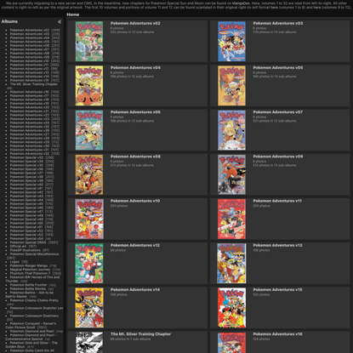Click The Mt. Silver Training Chapter title in gallery
Image resolution: width=353 pixels, height=353 pixels.
point(140,334)
